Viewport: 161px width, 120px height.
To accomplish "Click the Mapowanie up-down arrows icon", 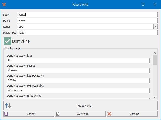I will pyautogui.click(x=8, y=106).
